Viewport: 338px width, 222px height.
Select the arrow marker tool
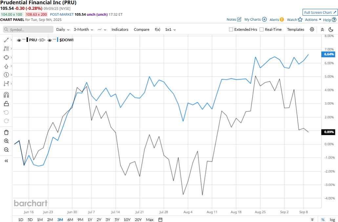tap(6, 66)
